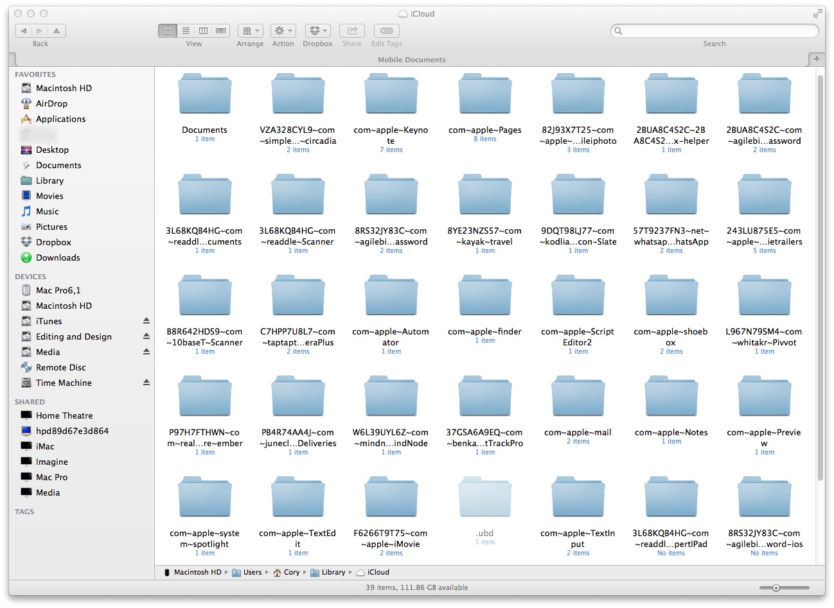
Task: Add a new tab with plus button
Action: [817, 59]
